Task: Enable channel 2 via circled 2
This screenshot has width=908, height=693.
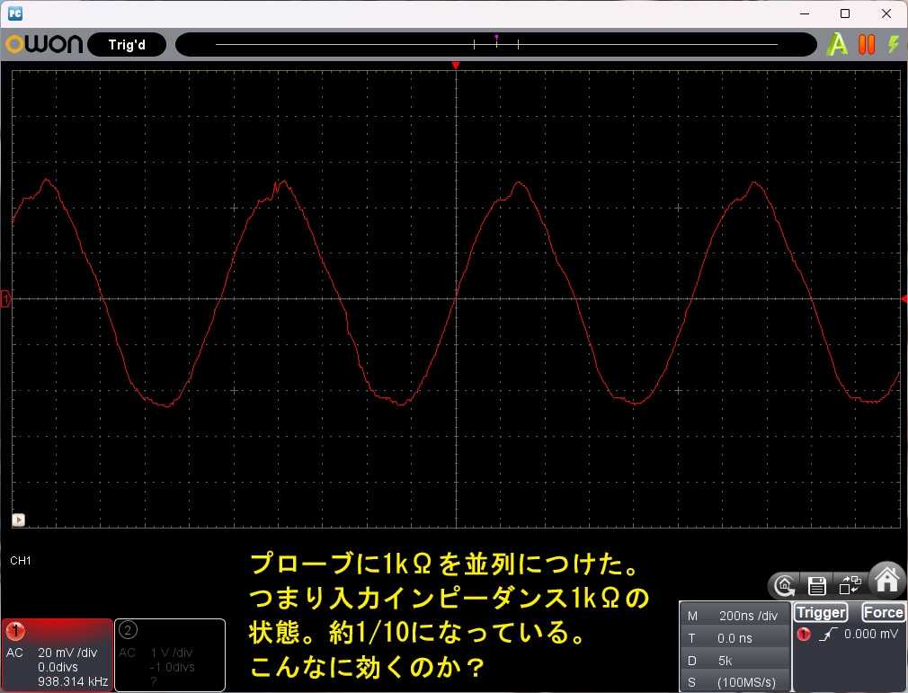Action: (x=128, y=630)
